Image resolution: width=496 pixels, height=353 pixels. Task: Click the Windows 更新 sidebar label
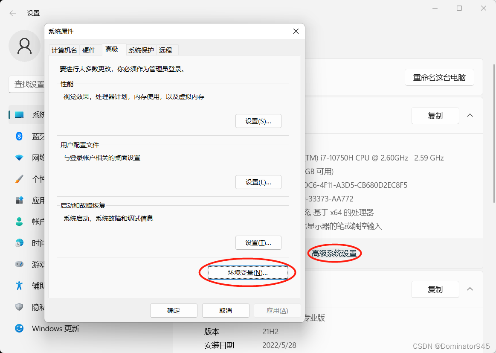click(56, 328)
